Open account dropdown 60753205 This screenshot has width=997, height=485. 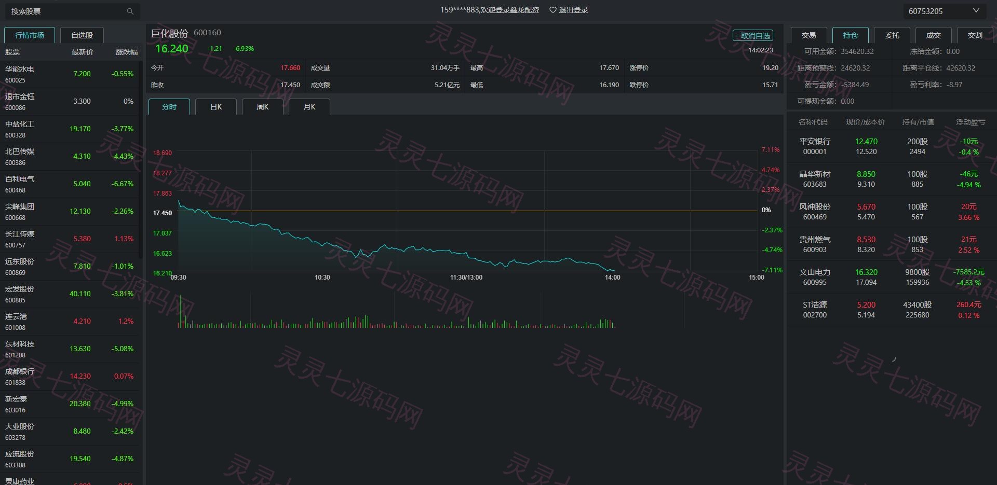[x=944, y=11]
